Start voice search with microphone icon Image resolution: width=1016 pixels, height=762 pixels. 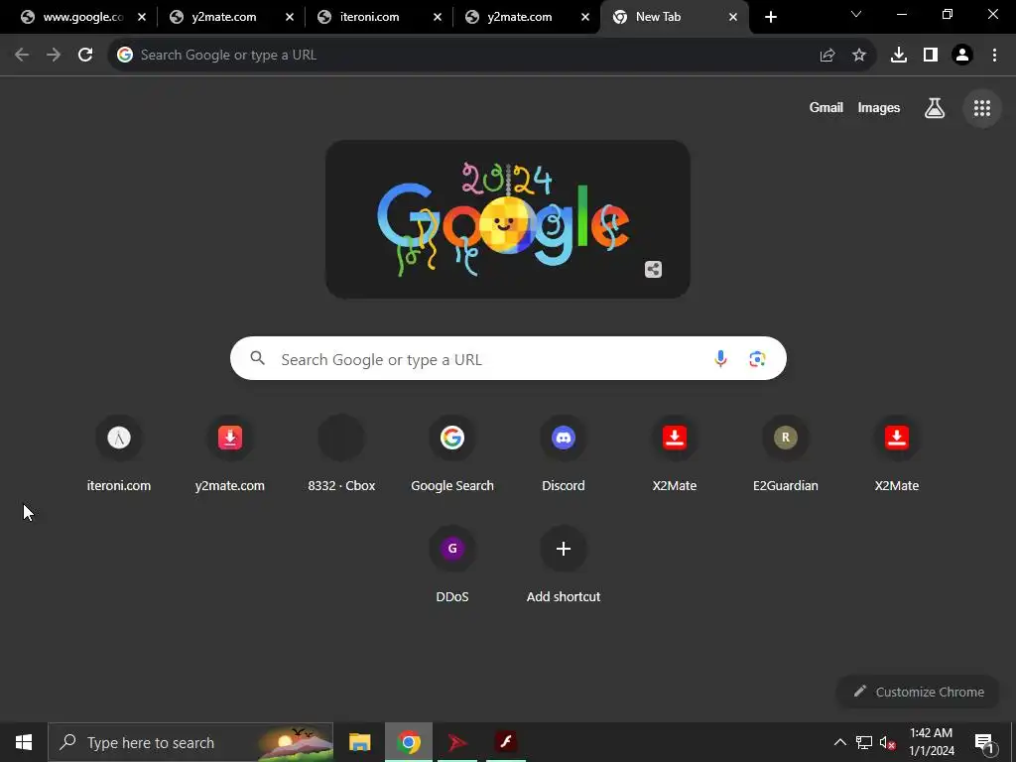(720, 358)
